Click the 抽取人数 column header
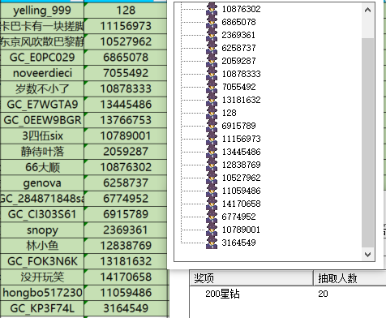The image size is (386, 318). click(x=350, y=278)
